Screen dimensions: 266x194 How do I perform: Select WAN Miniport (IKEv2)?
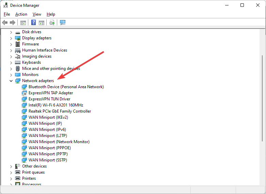[x=48, y=117]
